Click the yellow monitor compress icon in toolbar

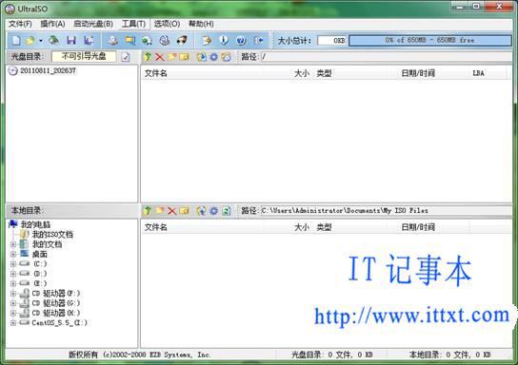130,40
